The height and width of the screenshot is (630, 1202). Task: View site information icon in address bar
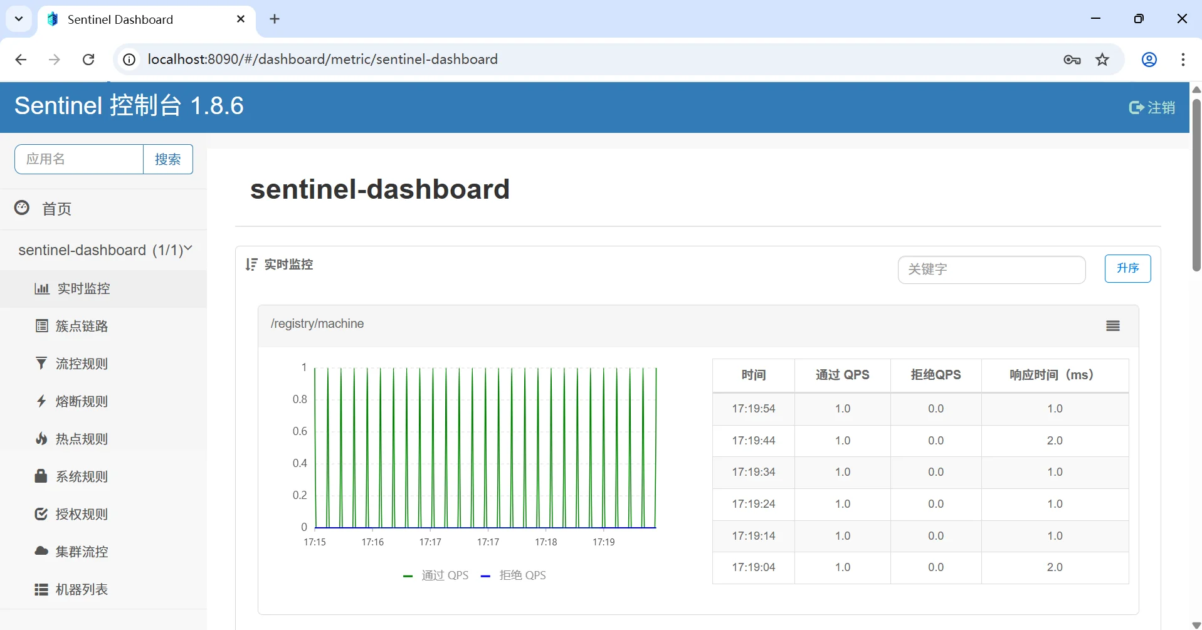tap(129, 60)
